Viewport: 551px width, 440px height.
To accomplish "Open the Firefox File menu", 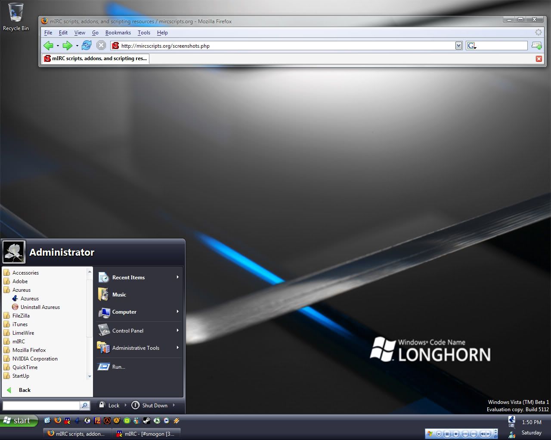I will point(48,33).
